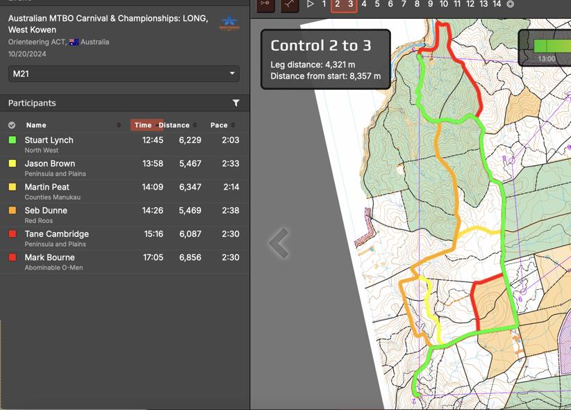Click the Tane Cambridge participant name
The height and width of the screenshot is (410, 571).
pyautogui.click(x=57, y=233)
